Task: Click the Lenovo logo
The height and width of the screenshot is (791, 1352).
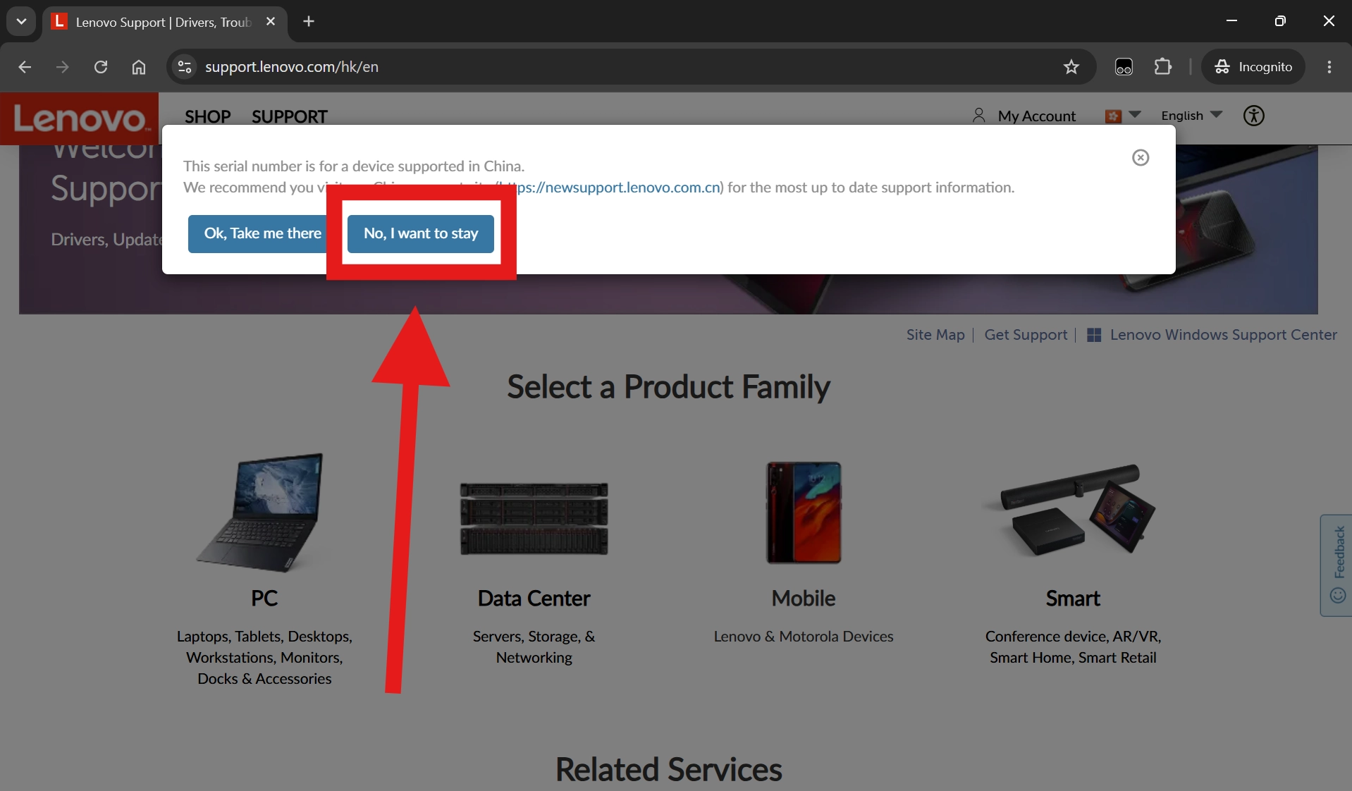Action: [79, 118]
